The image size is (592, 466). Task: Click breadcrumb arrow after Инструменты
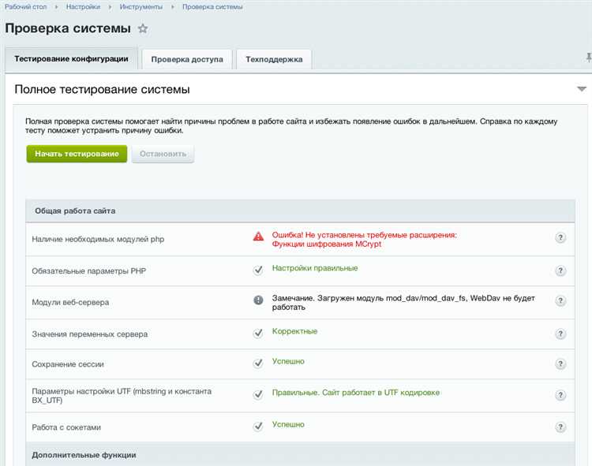pos(173,7)
